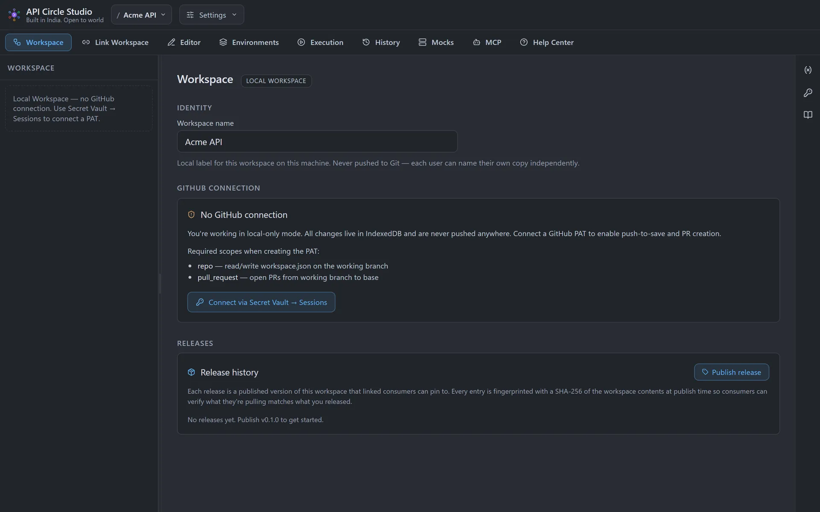820x512 pixels.
Task: Open the Help Center tab
Action: tap(547, 42)
